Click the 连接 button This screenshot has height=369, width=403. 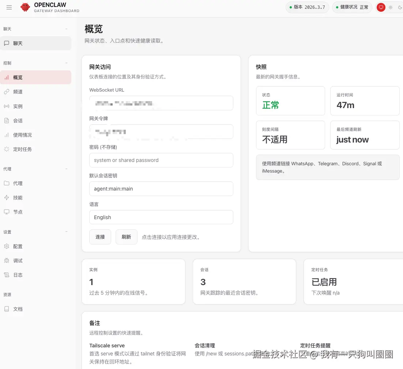click(x=100, y=237)
